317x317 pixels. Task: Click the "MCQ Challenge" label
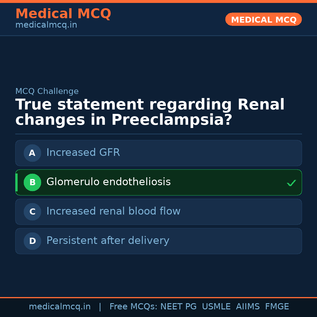coord(47,91)
